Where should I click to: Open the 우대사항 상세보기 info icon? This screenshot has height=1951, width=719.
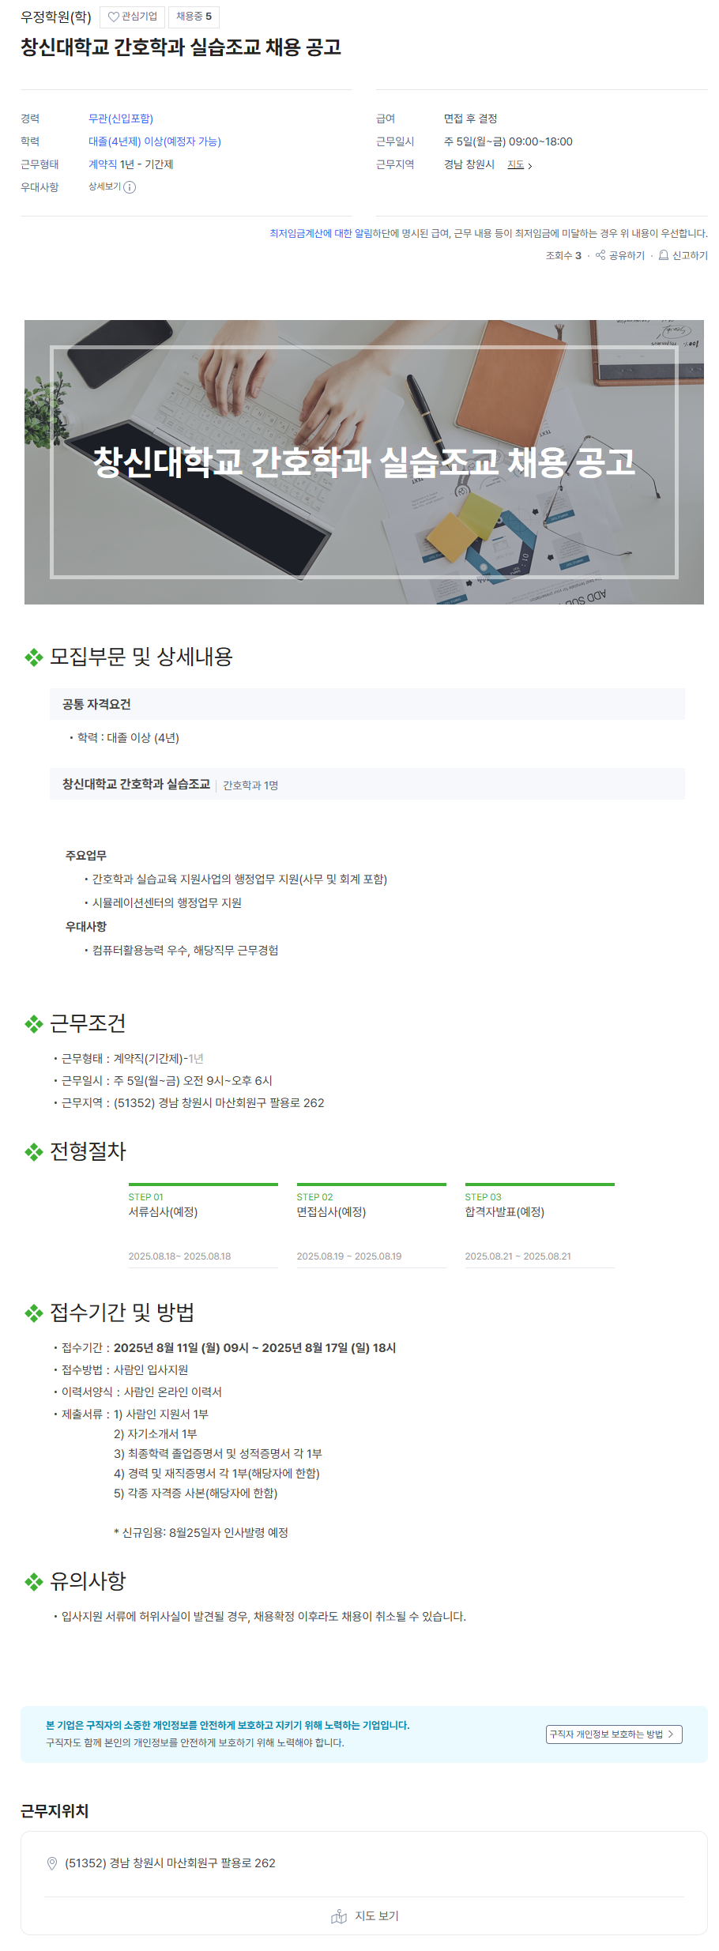[x=130, y=187]
